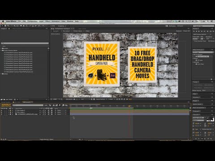215x161 pixels.
Task: Open the Tracker panel tab
Action: (x=195, y=82)
